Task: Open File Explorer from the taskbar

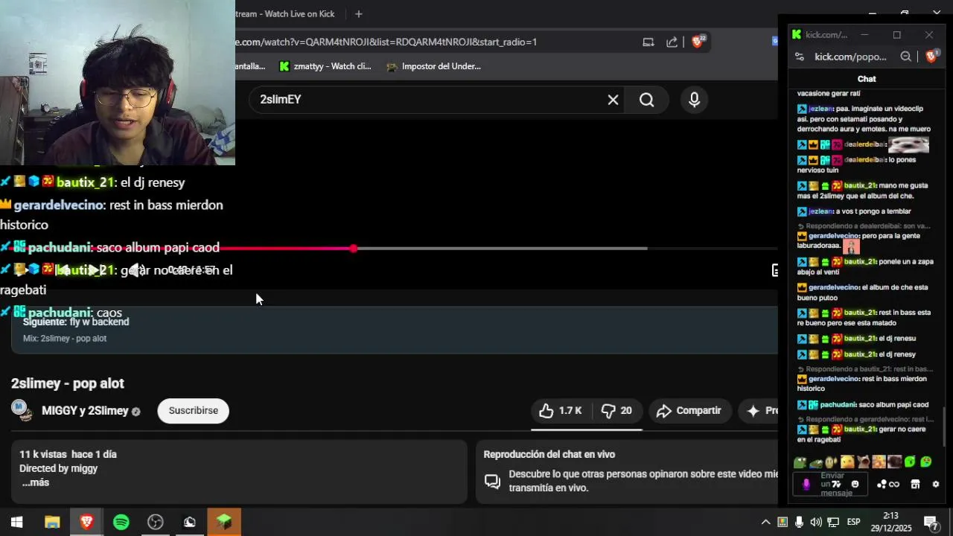Action: tap(52, 523)
